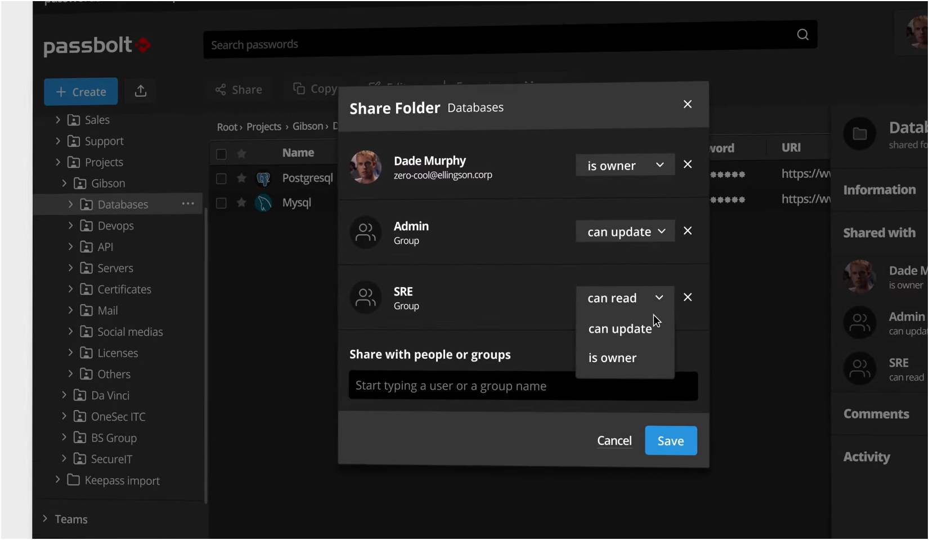Viewport: 929px width, 540px height.
Task: Click the search magnifier icon
Action: [x=802, y=35]
